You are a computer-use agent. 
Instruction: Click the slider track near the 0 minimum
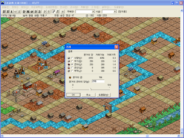(73, 90)
